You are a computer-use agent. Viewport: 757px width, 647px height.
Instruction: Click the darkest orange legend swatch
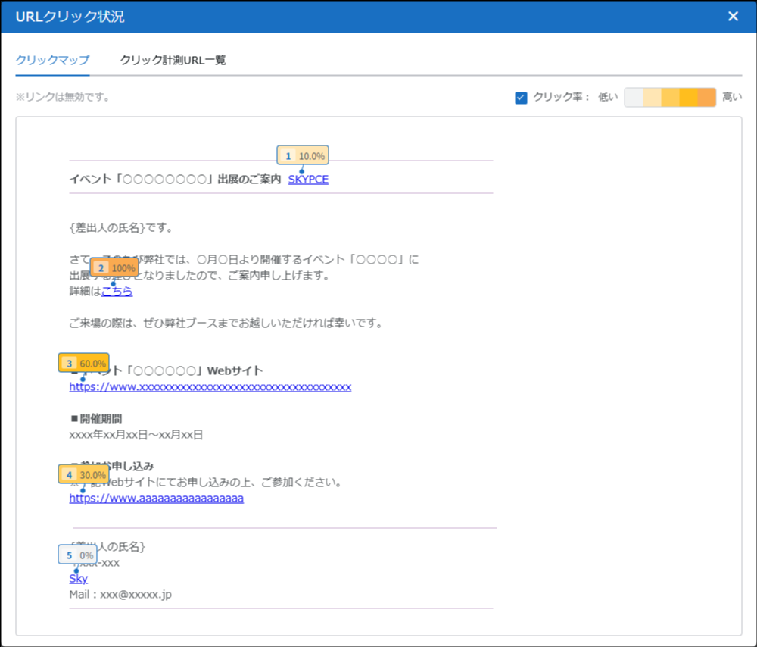(706, 98)
